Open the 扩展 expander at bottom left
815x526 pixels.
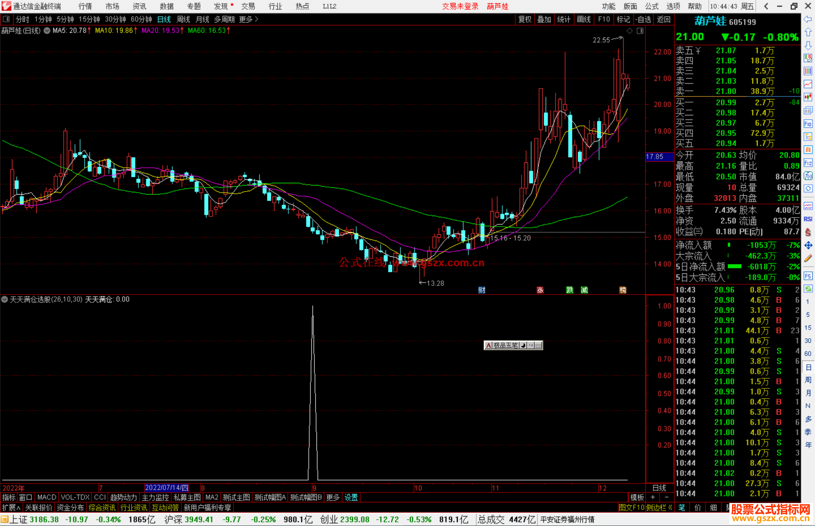(x=11, y=508)
